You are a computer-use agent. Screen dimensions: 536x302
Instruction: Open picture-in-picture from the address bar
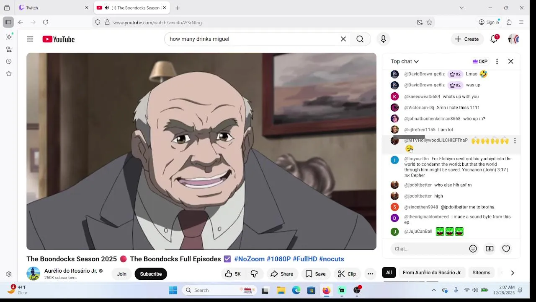[x=420, y=22]
